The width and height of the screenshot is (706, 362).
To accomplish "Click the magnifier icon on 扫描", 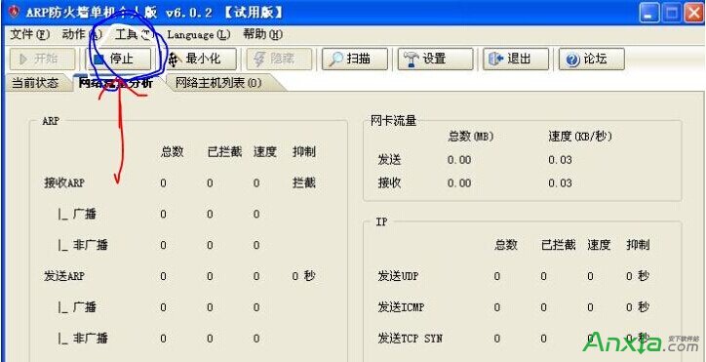I will pyautogui.click(x=335, y=60).
